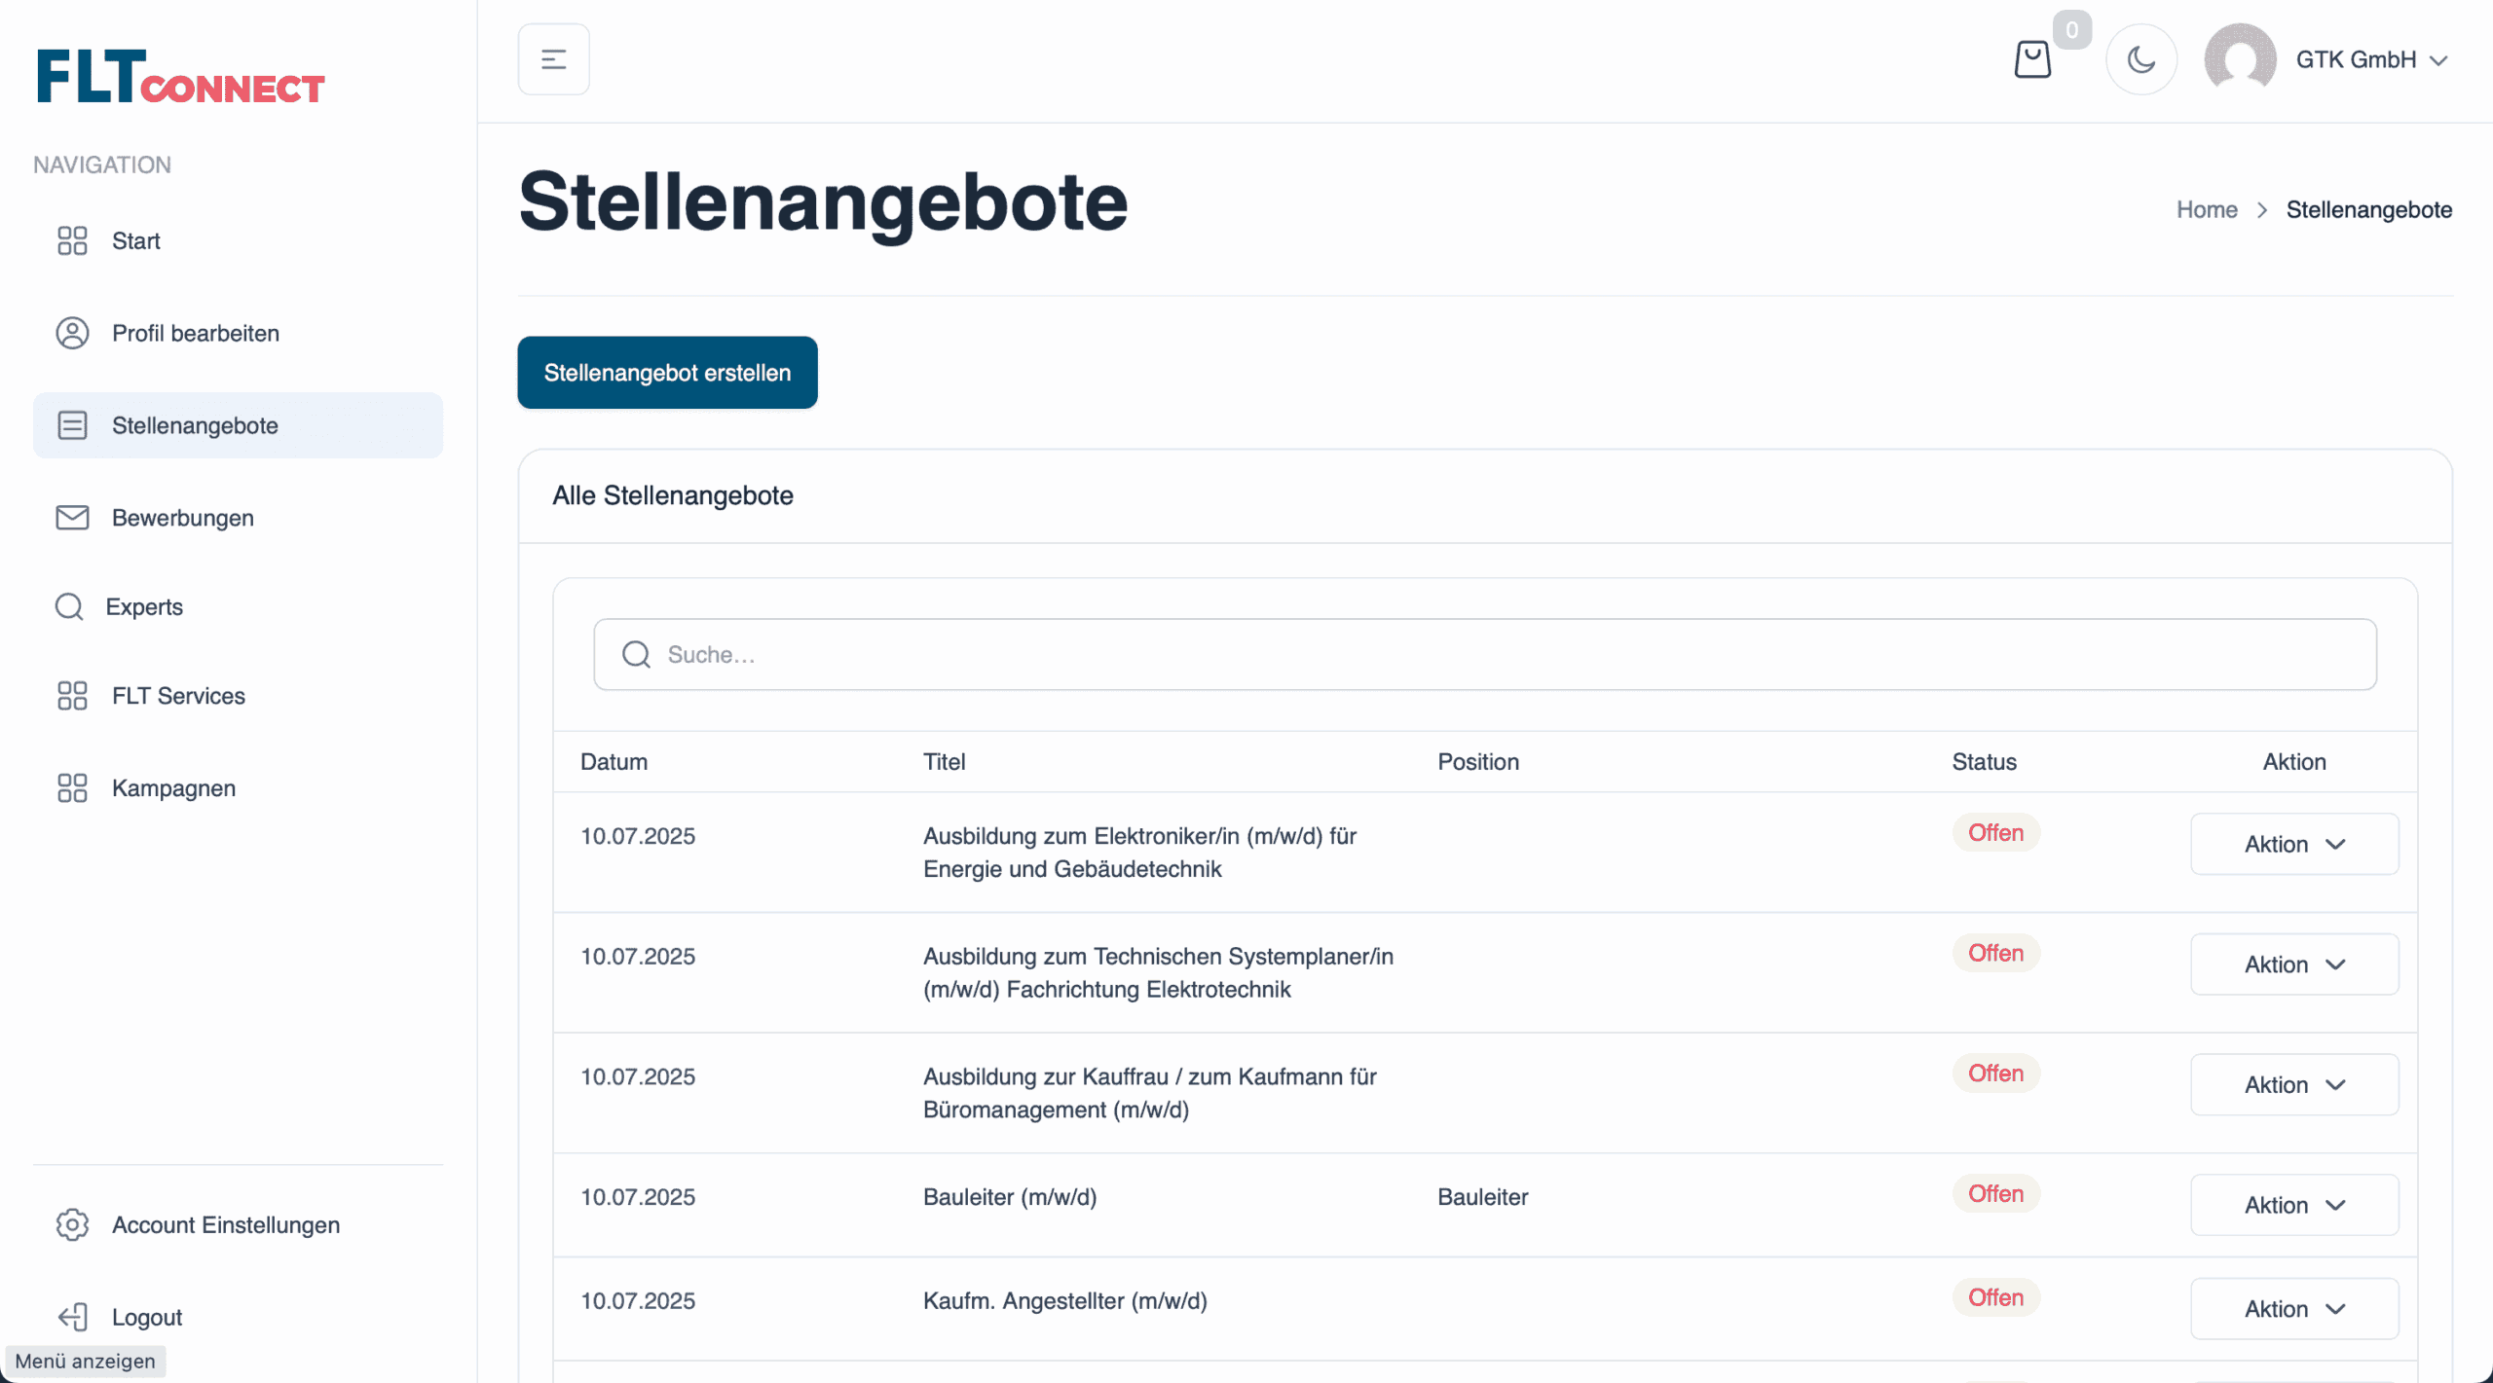Click Offen status badge of Systemplaner row
The height and width of the screenshot is (1383, 2493).
(x=1994, y=953)
